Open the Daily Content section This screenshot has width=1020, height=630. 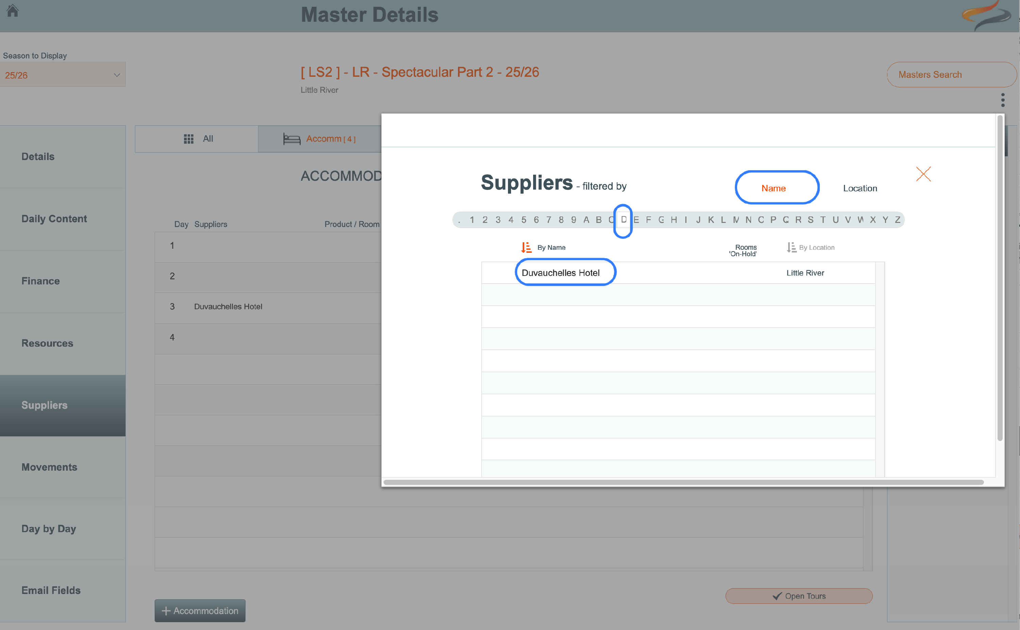tap(54, 219)
